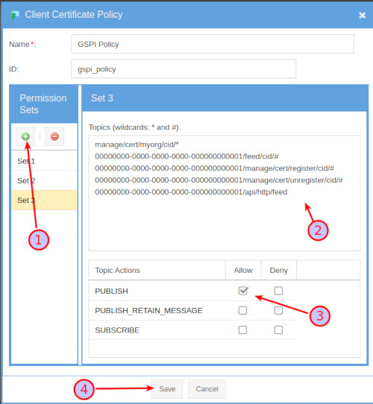This screenshot has width=373, height=404.
Task: Click the topic line ending in /api/http/feed
Action: click(x=191, y=192)
